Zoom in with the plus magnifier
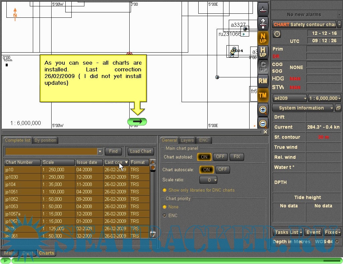Viewport: 343px width, 264px height. (x=263, y=110)
